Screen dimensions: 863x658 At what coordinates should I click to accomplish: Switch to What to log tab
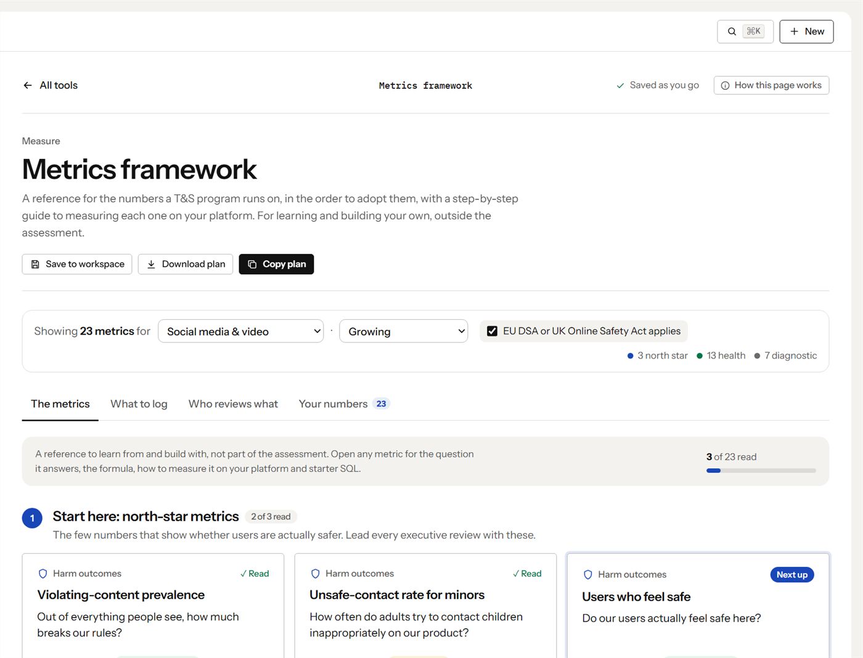(x=139, y=404)
